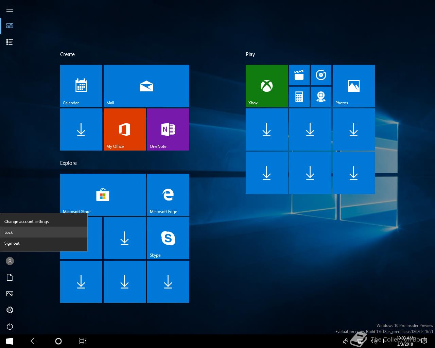Image resolution: width=435 pixels, height=348 pixels.
Task: Expand the Start hamburger menu
Action: (10, 10)
